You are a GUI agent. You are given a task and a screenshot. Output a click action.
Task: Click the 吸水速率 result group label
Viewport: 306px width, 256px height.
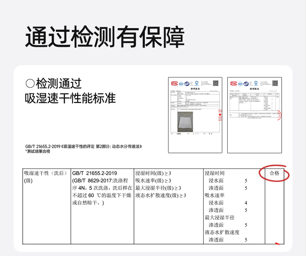(x=215, y=195)
